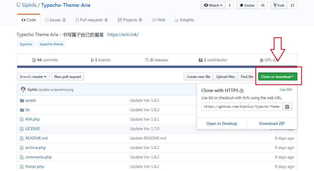Click the tag icon beside 0 releases
314x171 pixels.
(x=147, y=60)
